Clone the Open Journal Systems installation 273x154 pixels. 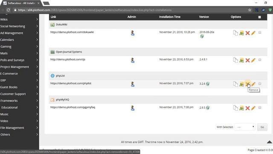235,60
